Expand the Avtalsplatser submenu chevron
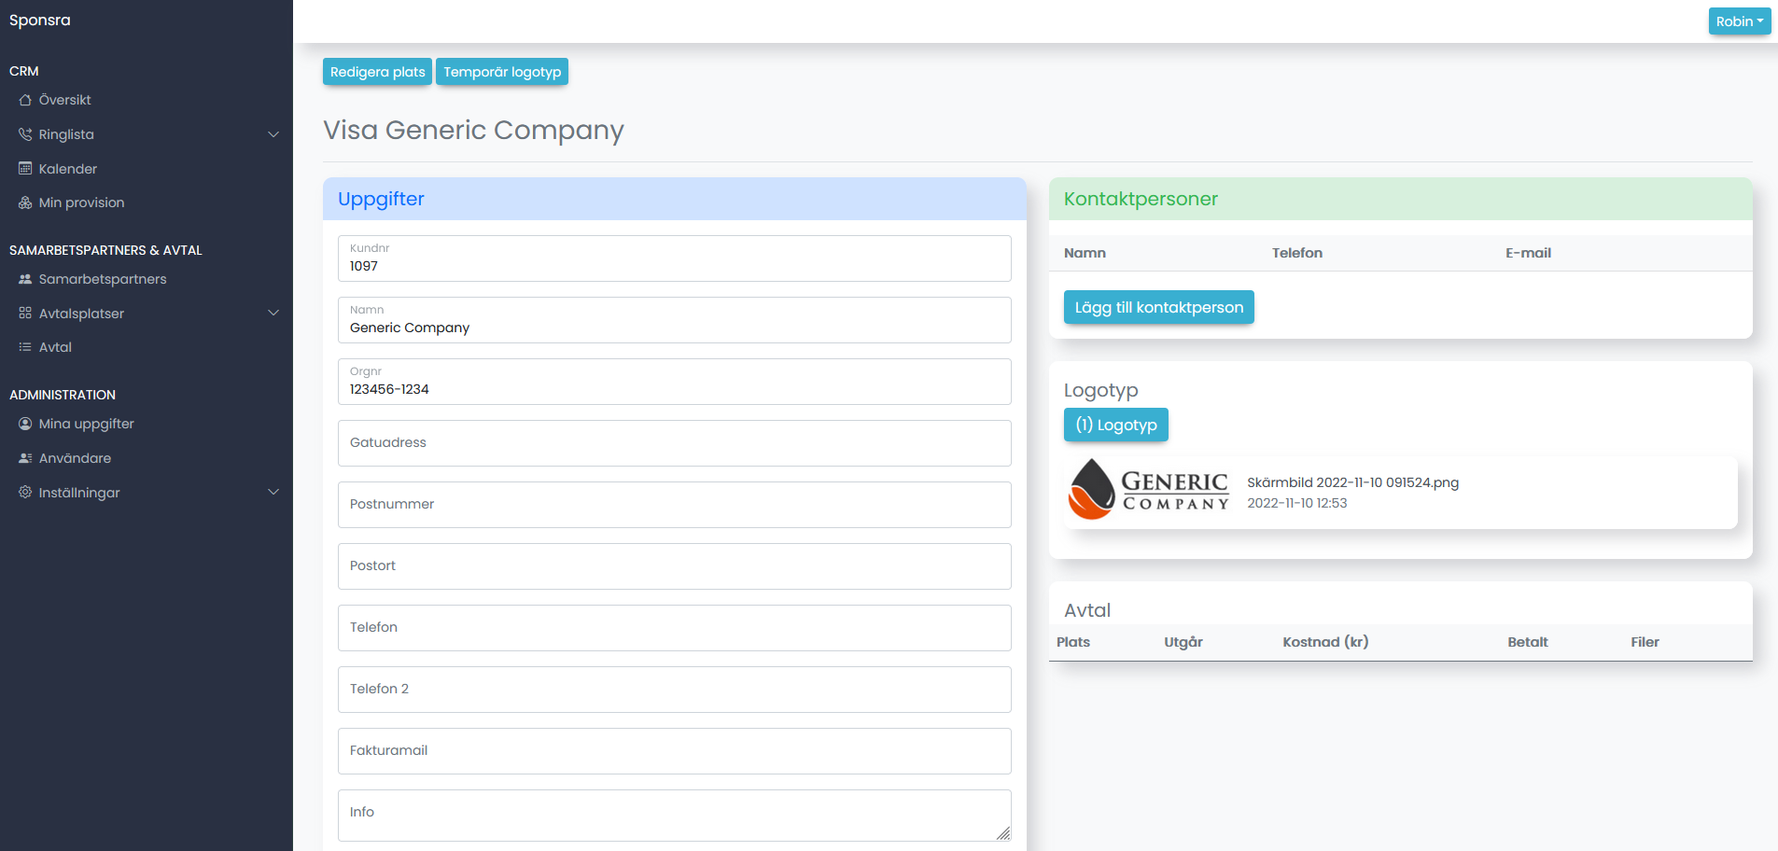 (x=273, y=313)
